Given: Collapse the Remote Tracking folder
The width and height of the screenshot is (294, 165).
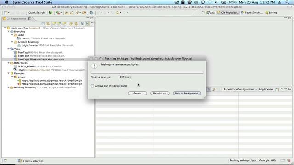Looking at the screenshot, I should (12, 42).
